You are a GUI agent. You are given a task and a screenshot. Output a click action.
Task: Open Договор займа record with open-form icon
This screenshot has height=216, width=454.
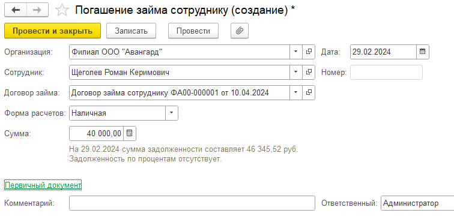[x=309, y=92]
